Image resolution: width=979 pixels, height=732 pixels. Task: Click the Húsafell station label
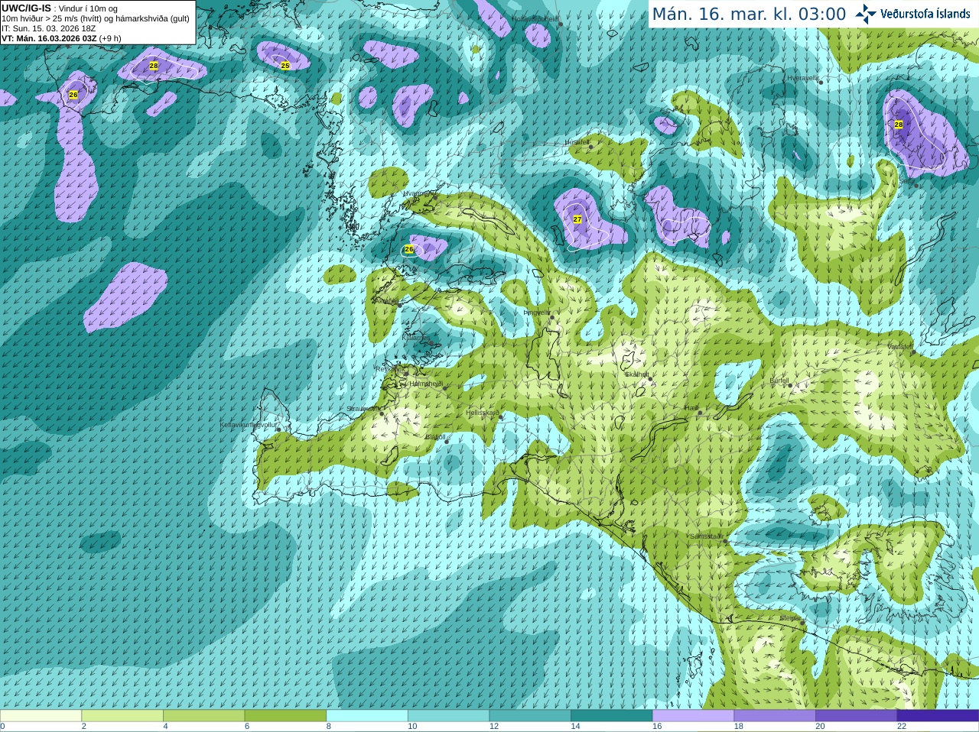click(577, 142)
